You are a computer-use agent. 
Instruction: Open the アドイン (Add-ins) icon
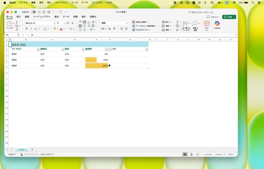pyautogui.click(x=207, y=26)
